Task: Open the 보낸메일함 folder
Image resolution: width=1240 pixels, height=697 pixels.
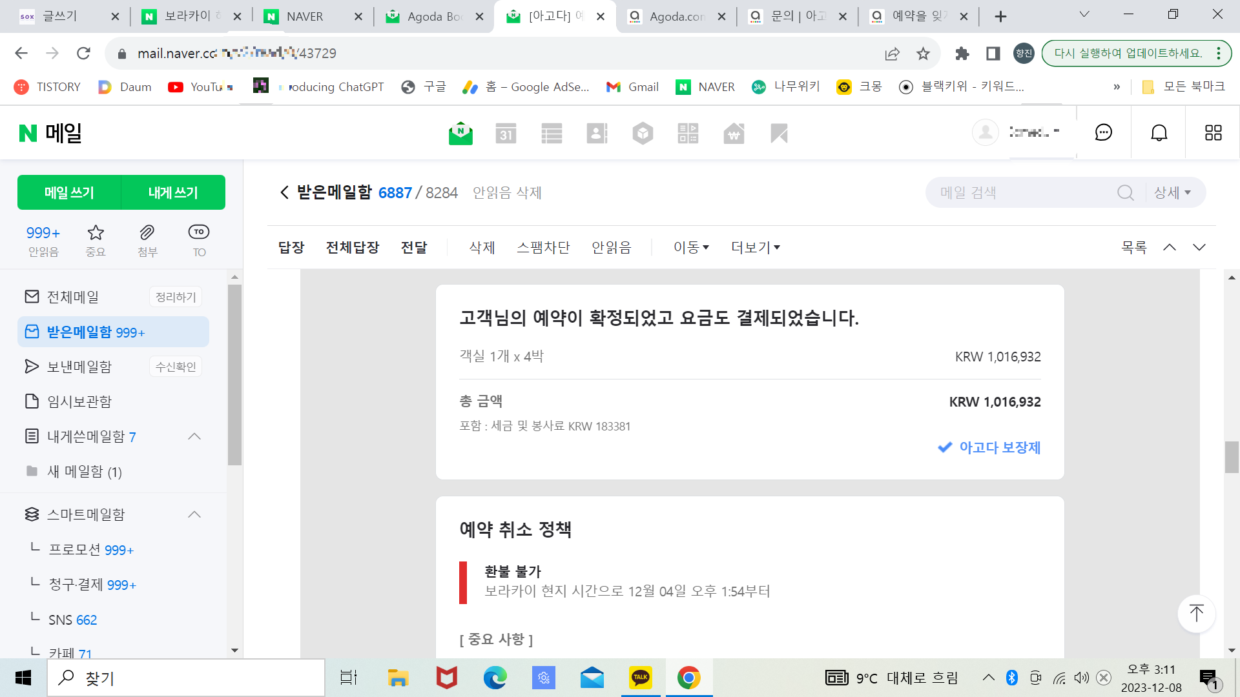Action: click(79, 367)
